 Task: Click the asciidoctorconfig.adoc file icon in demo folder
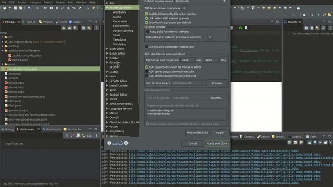pyautogui.click(x=10, y=55)
